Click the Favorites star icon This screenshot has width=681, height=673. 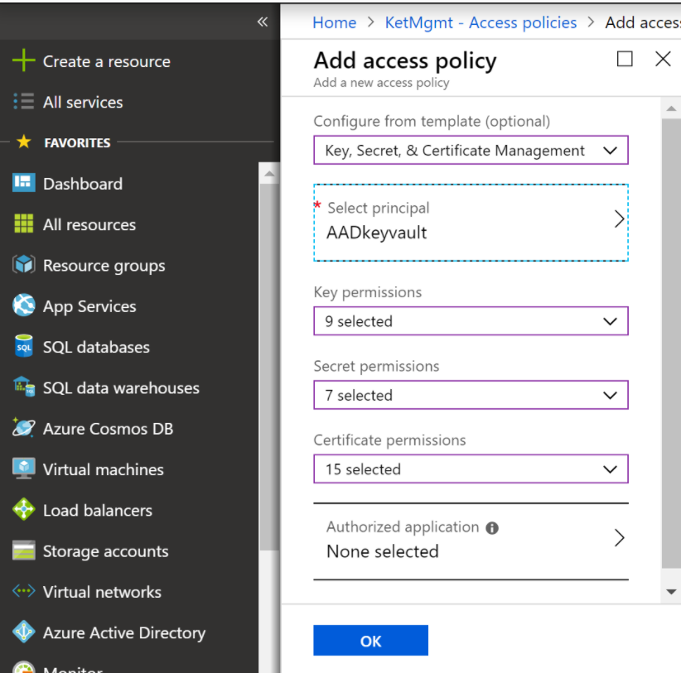[24, 142]
